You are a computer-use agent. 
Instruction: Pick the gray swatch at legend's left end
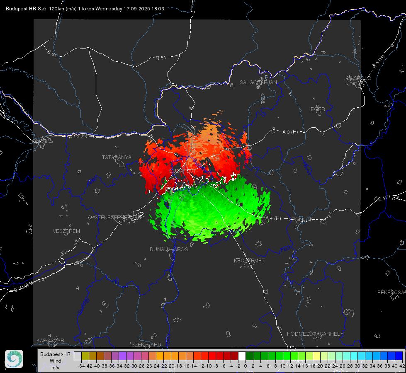[x=78, y=356]
